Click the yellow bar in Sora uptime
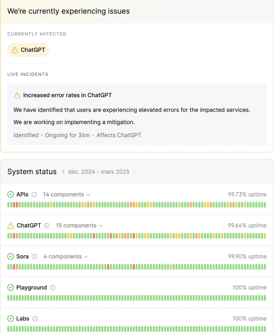The image size is (274, 334). pos(171,267)
